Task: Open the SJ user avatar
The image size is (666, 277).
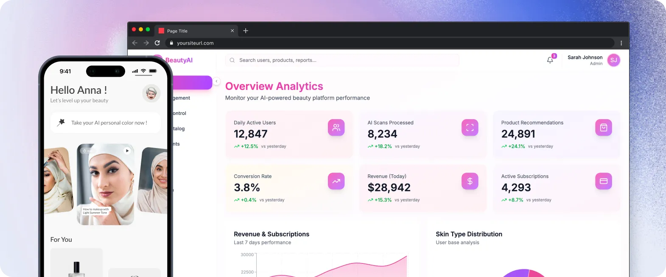Action: pos(613,60)
